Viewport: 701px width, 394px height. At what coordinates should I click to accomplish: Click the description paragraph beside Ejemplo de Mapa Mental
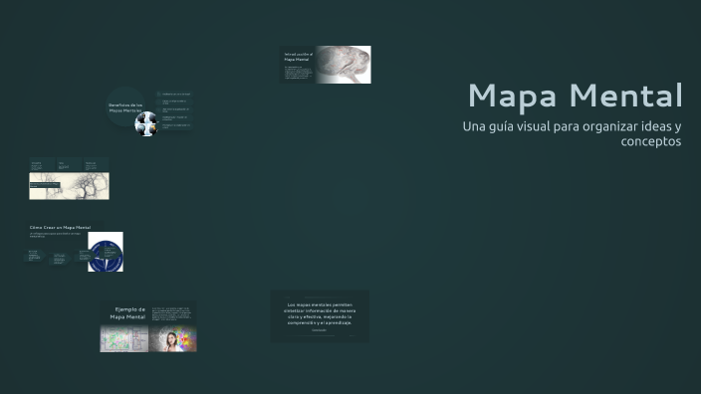172,313
